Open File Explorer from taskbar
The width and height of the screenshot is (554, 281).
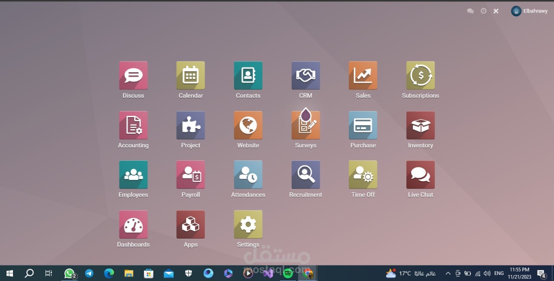(129, 273)
